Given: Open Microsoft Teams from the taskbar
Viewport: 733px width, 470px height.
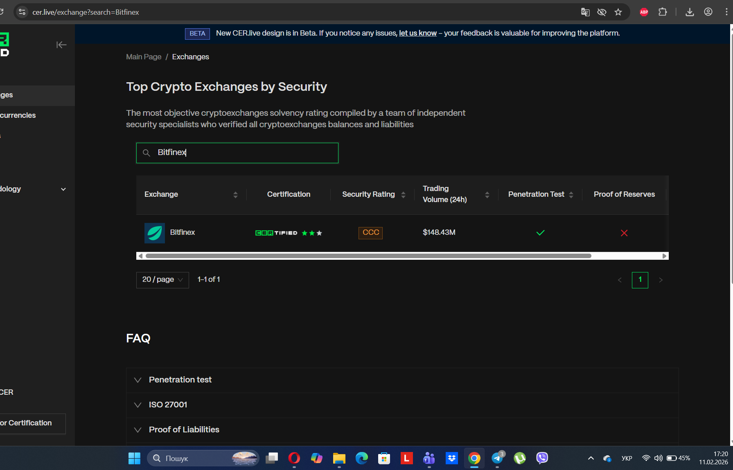Looking at the screenshot, I should tap(429, 458).
